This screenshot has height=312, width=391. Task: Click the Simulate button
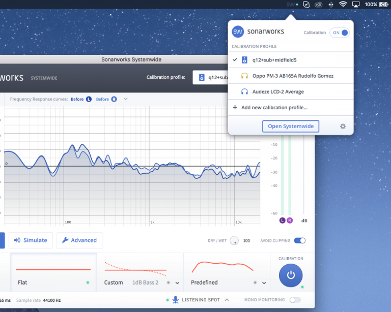[31, 240]
